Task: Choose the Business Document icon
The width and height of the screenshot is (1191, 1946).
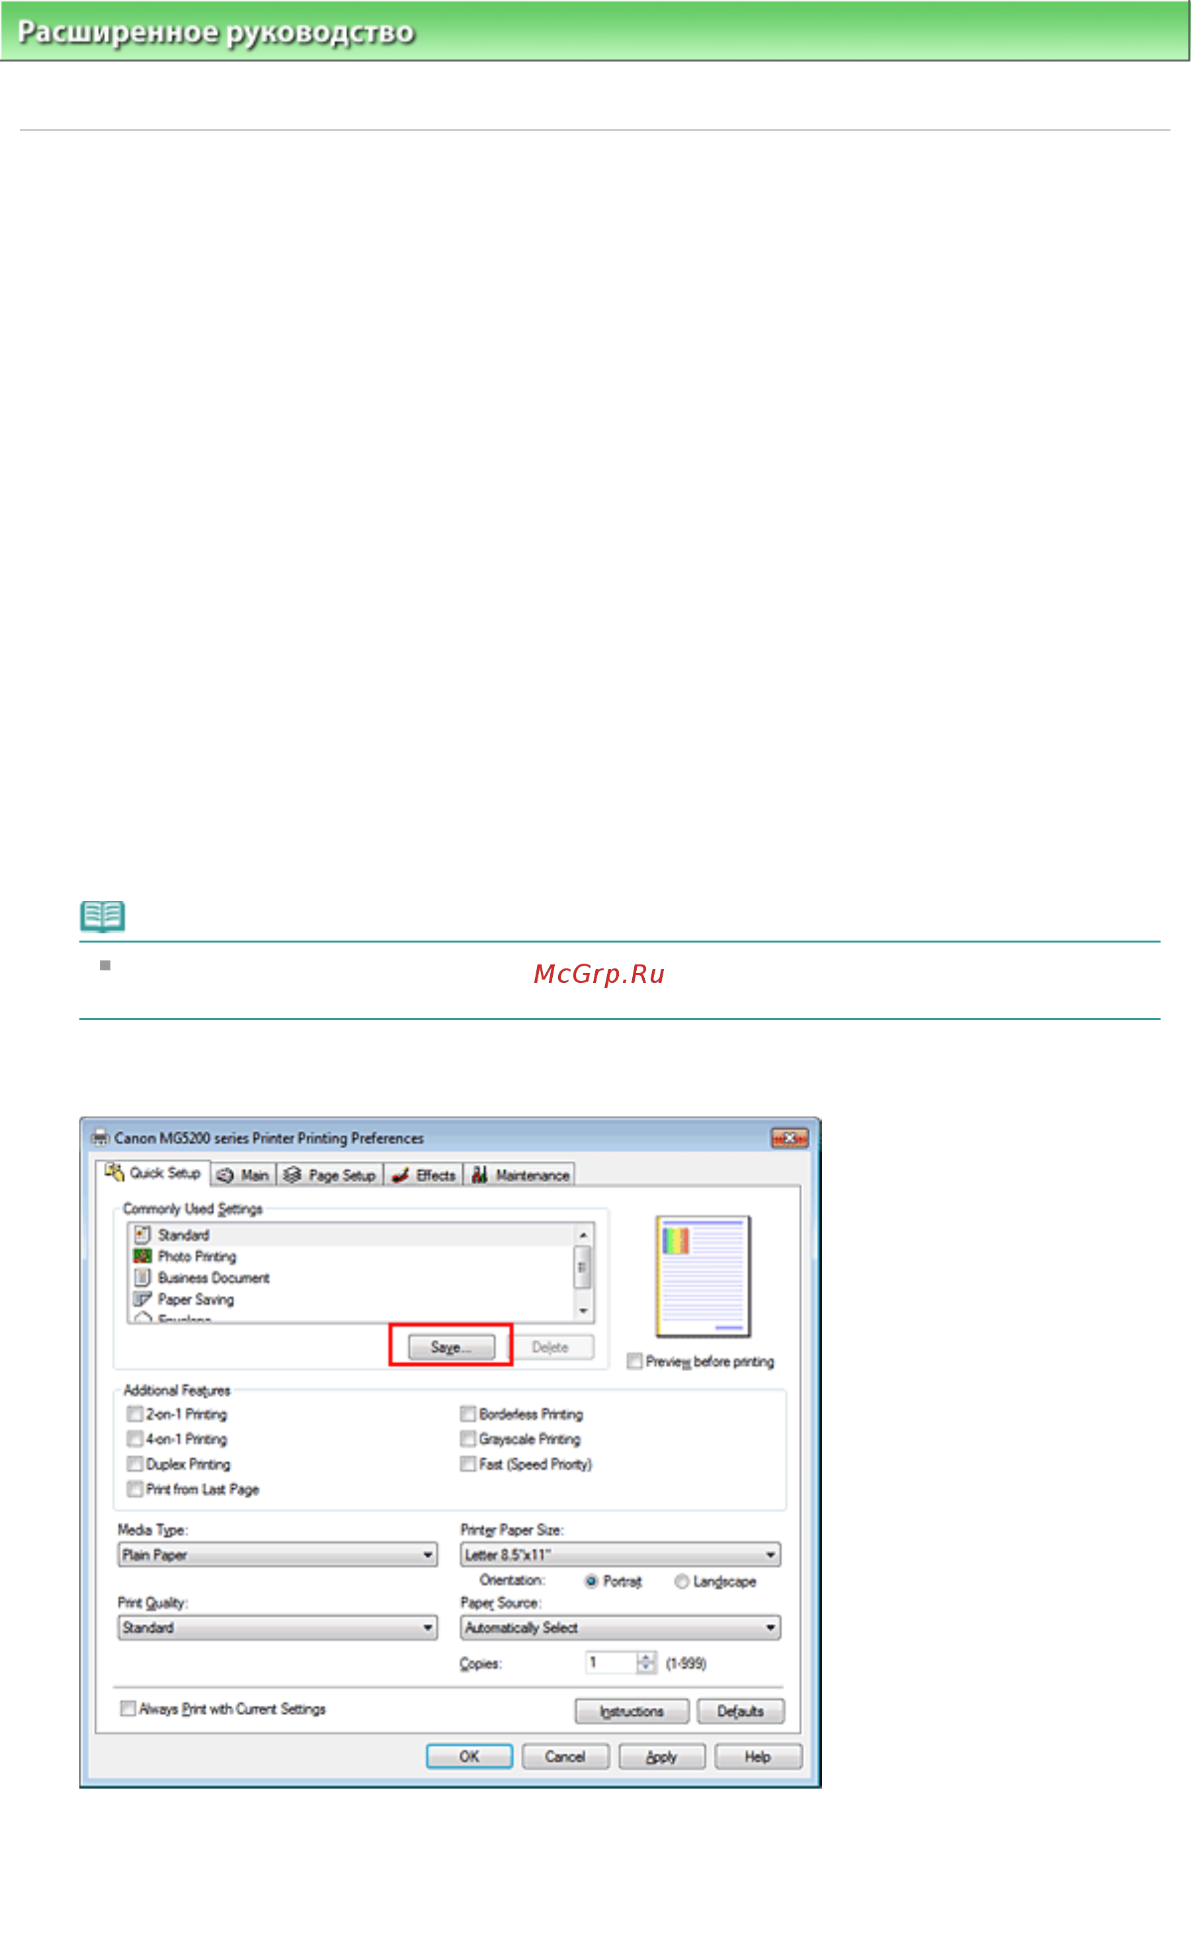Action: tap(142, 1277)
